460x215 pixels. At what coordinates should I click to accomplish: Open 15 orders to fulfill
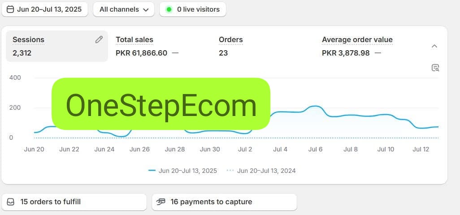[x=74, y=202]
